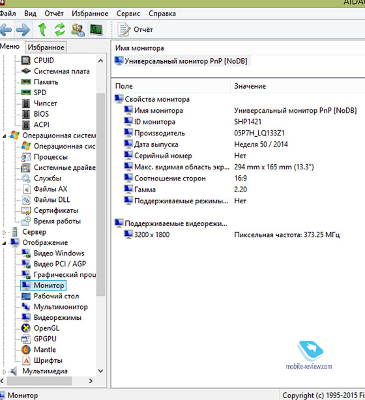Select Память tree item
The width and height of the screenshot is (365, 400).
click(46, 82)
